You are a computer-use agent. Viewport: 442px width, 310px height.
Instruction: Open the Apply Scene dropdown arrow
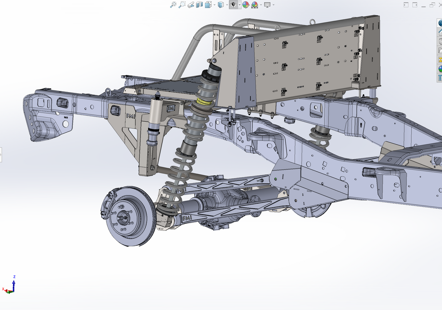tap(261, 5)
